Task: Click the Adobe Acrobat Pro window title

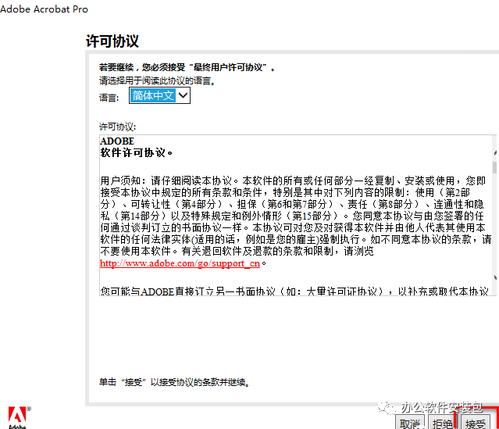Action: click(44, 9)
